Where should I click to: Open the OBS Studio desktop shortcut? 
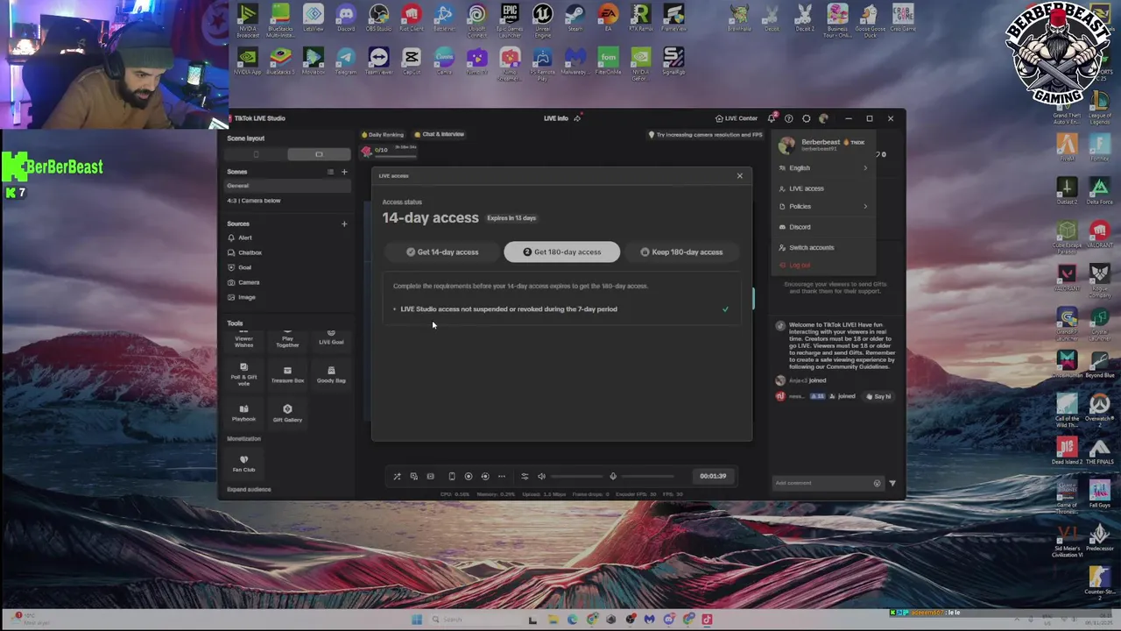(x=378, y=18)
